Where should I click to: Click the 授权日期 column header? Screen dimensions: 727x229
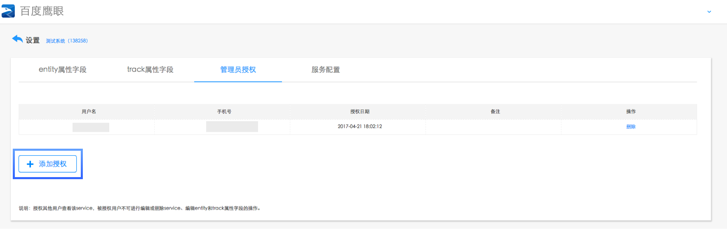(x=360, y=112)
